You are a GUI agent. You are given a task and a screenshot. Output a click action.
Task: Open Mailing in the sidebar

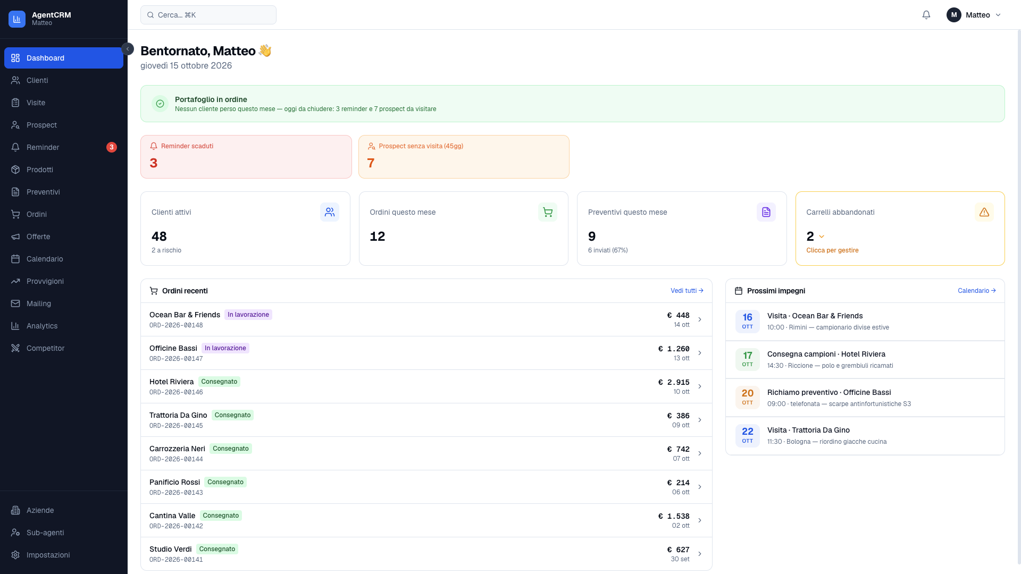point(64,303)
